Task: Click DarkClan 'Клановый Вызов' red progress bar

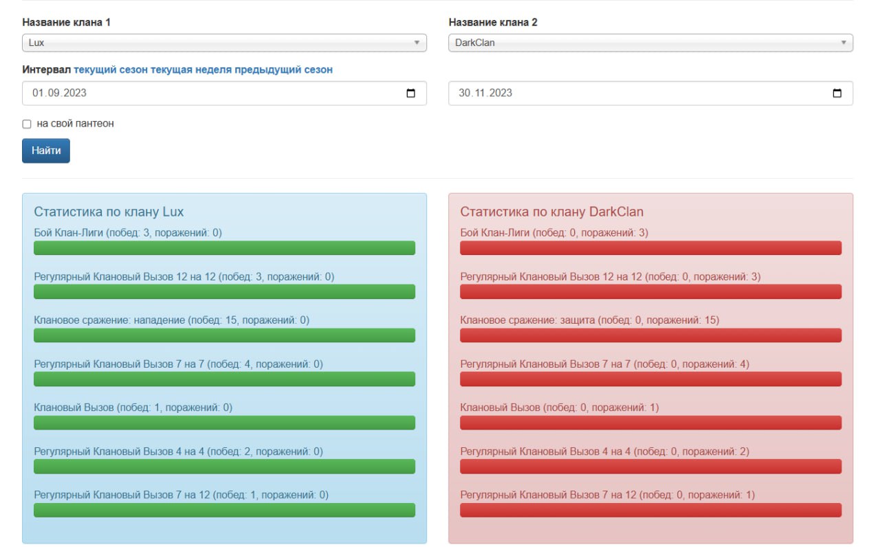Action: (650, 423)
